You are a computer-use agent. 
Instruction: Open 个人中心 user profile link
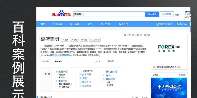pyautogui.click(x=182, y=24)
